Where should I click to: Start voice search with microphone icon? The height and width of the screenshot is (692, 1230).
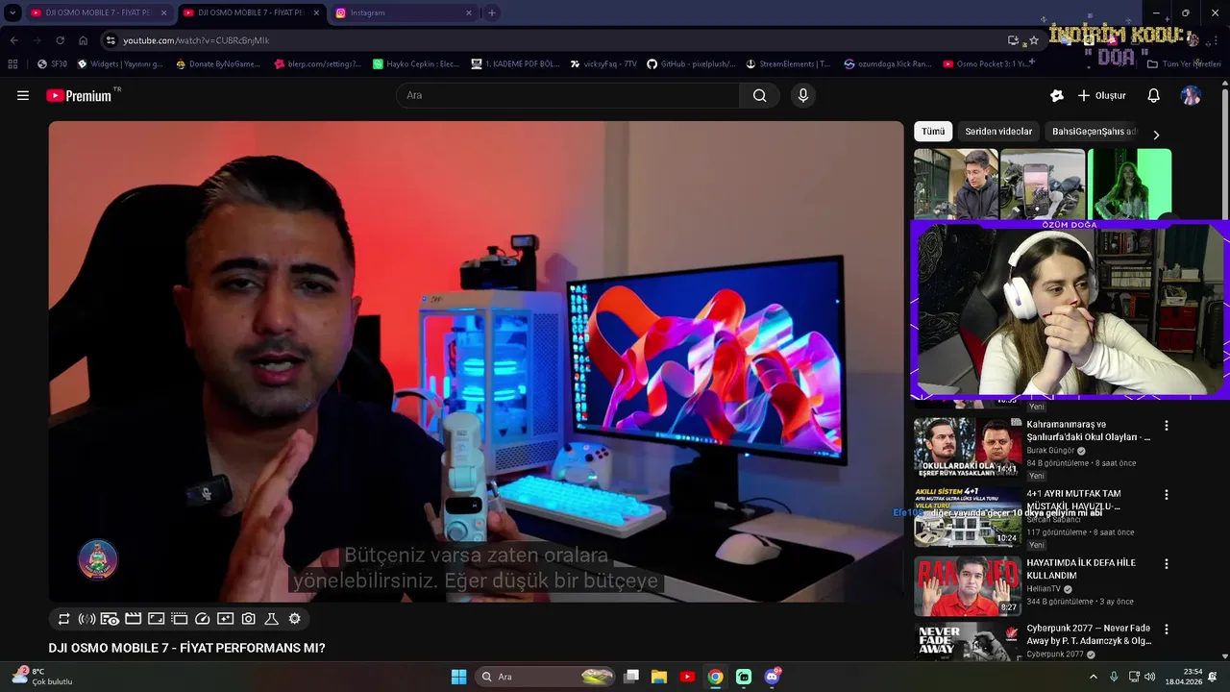pos(803,95)
